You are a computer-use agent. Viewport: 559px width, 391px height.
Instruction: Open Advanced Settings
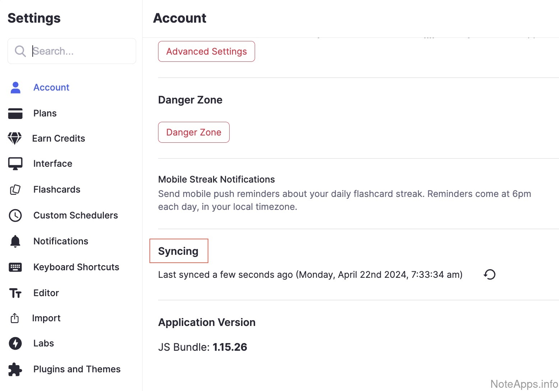click(207, 51)
